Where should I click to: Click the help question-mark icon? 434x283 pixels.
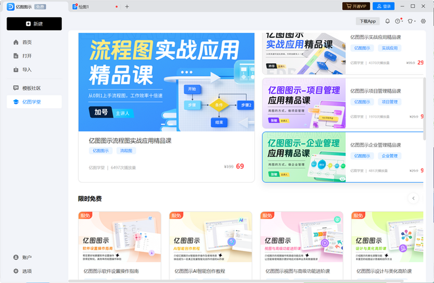[x=398, y=21]
